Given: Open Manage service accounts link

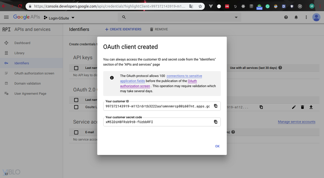Looking at the screenshot, I should 297,122.
